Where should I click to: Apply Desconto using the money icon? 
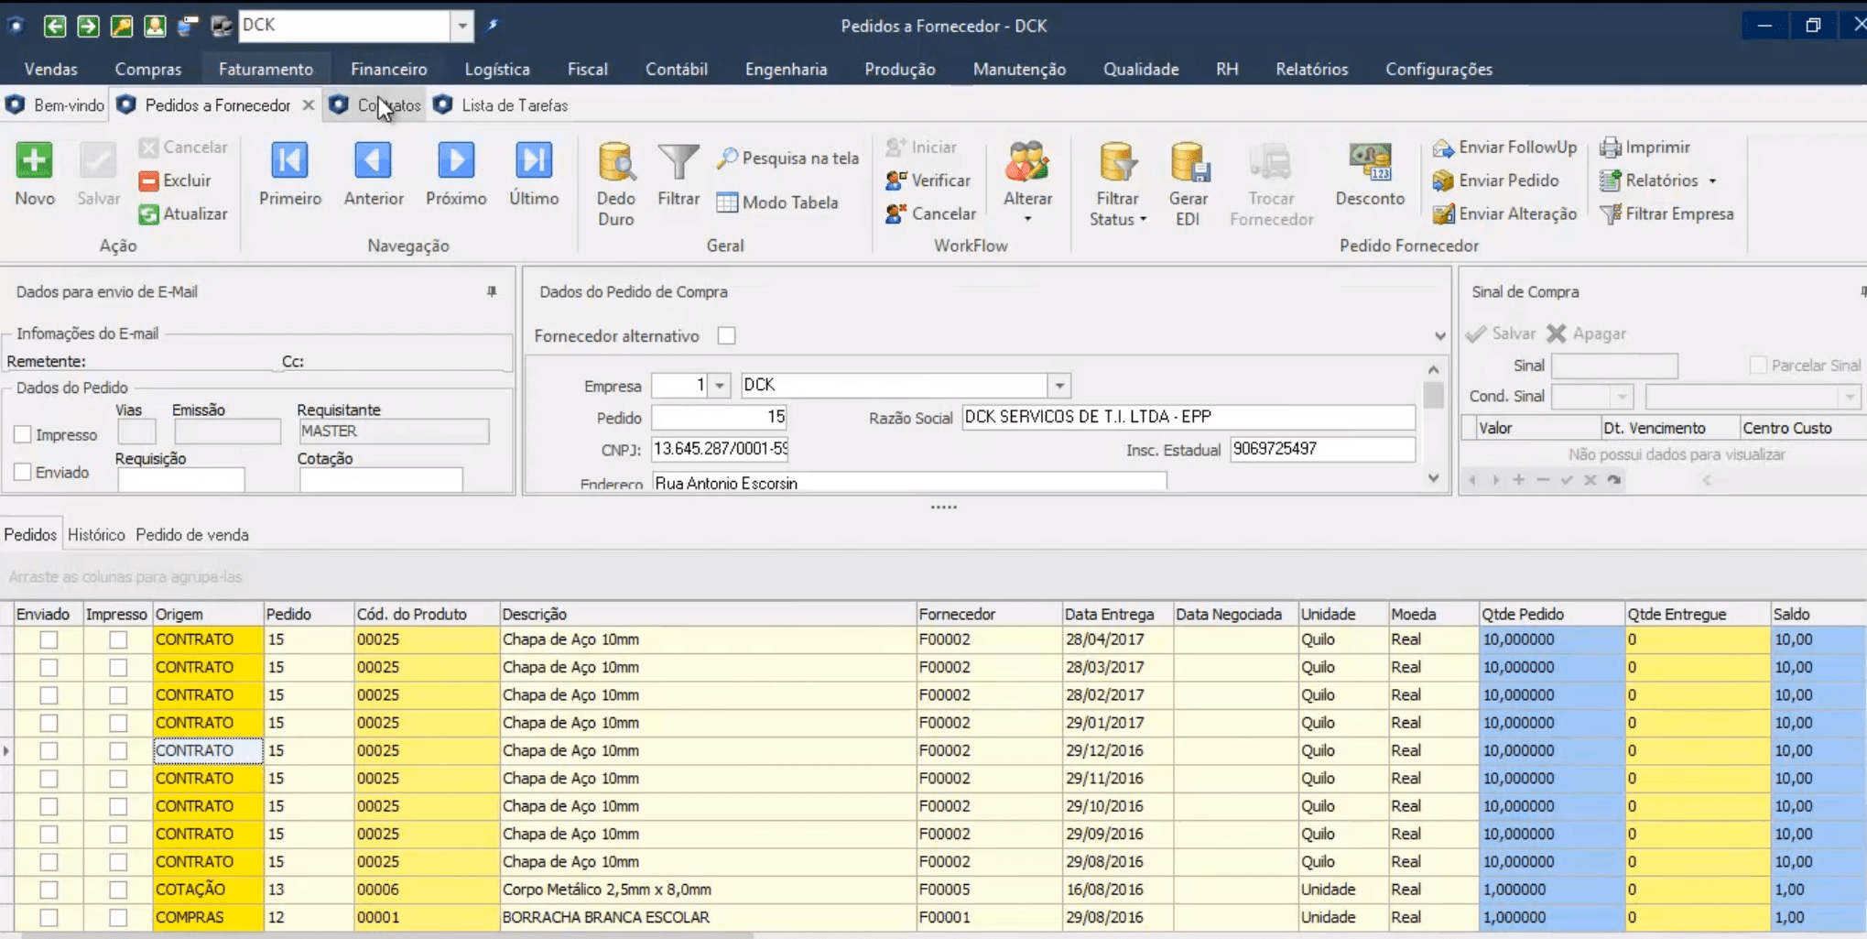click(x=1369, y=163)
